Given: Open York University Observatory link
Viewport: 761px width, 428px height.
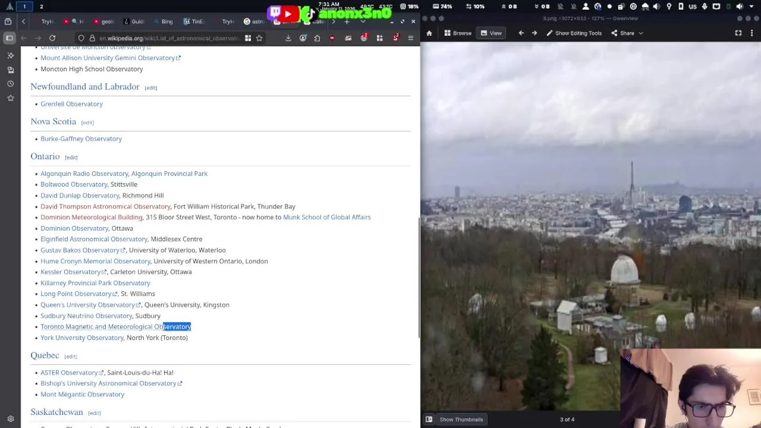Looking at the screenshot, I should click(82, 338).
